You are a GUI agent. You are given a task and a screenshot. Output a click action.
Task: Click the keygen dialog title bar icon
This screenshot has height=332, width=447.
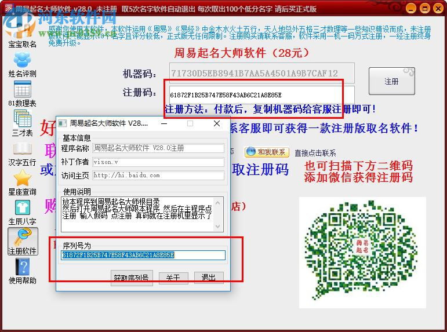(63, 123)
